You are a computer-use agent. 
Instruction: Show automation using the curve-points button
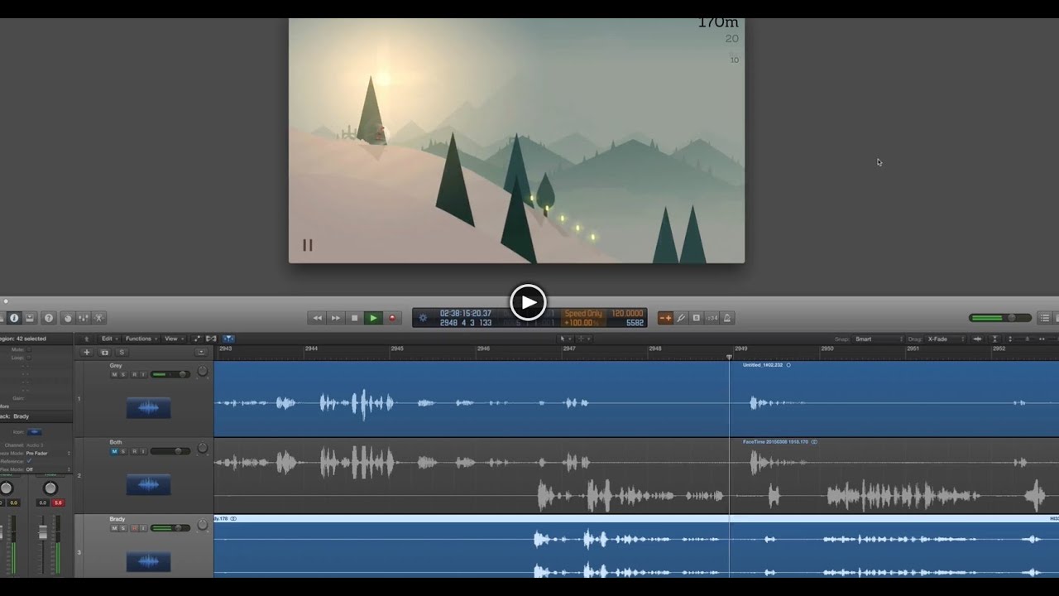197,339
